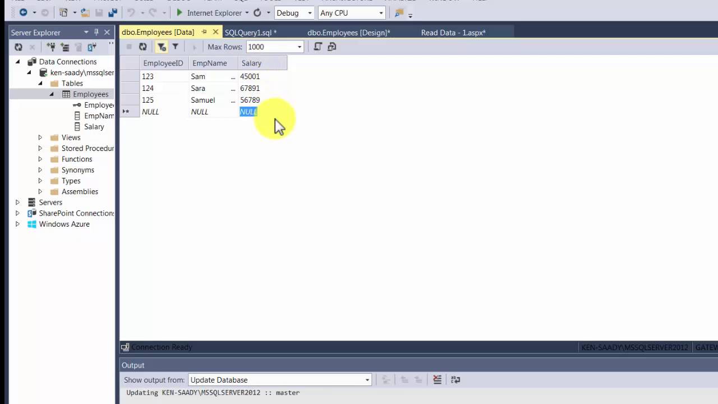Expand the Stored Procedures folder
718x404 pixels.
click(x=40, y=148)
